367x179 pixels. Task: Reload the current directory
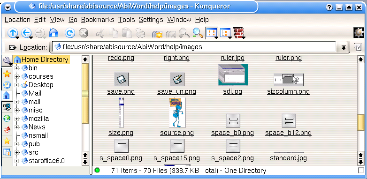point(69,33)
